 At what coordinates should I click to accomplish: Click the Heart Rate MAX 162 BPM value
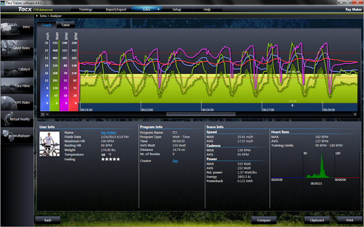click(x=322, y=137)
